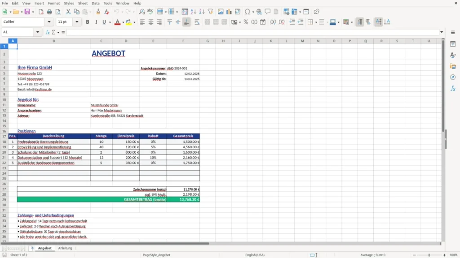
Task: Click Add Decimal Place icon
Action: point(273,22)
